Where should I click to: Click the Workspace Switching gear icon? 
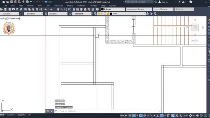[190, 115]
